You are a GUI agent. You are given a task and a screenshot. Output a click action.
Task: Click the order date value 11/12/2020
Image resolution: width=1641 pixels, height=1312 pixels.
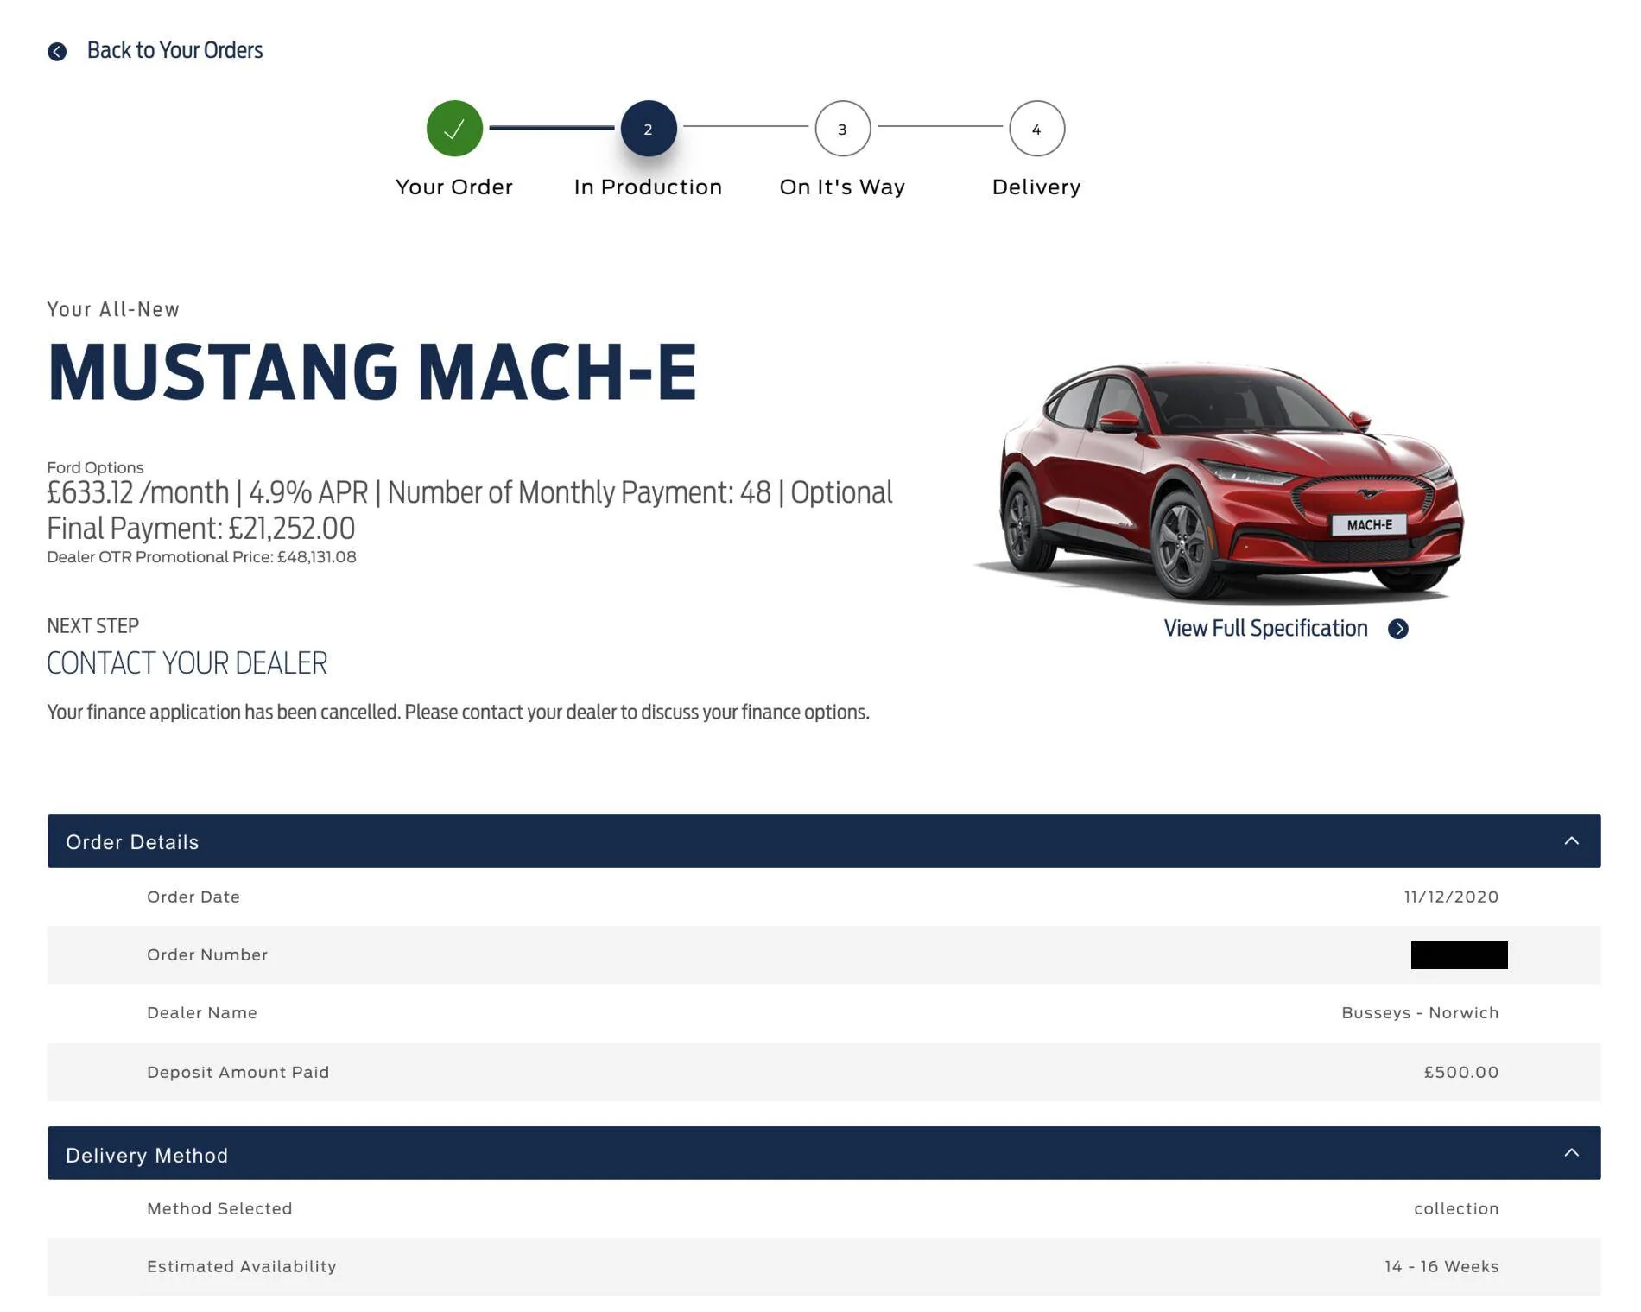click(1451, 897)
